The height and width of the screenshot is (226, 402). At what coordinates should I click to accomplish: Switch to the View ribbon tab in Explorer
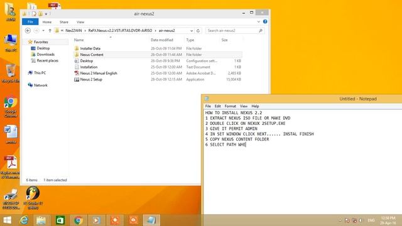pos(80,22)
